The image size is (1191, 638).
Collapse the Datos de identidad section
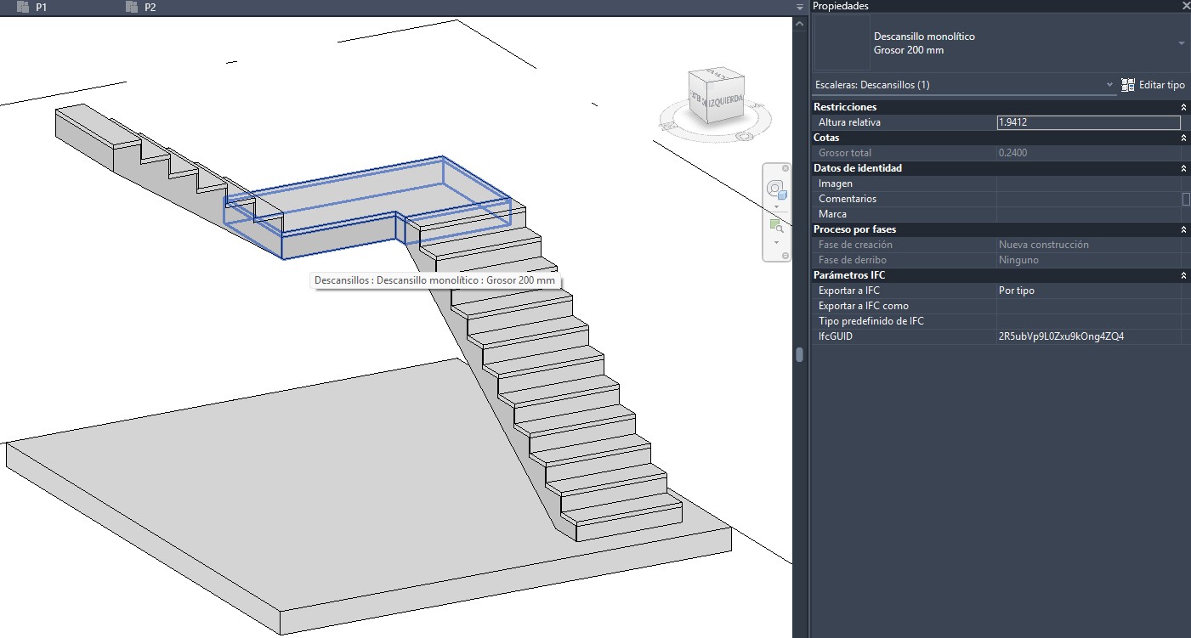pos(1182,168)
